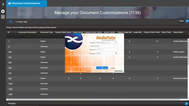This screenshot has height=106, width=189.
Task: Click the XeDocLogList class name cell
Action: tap(179, 52)
